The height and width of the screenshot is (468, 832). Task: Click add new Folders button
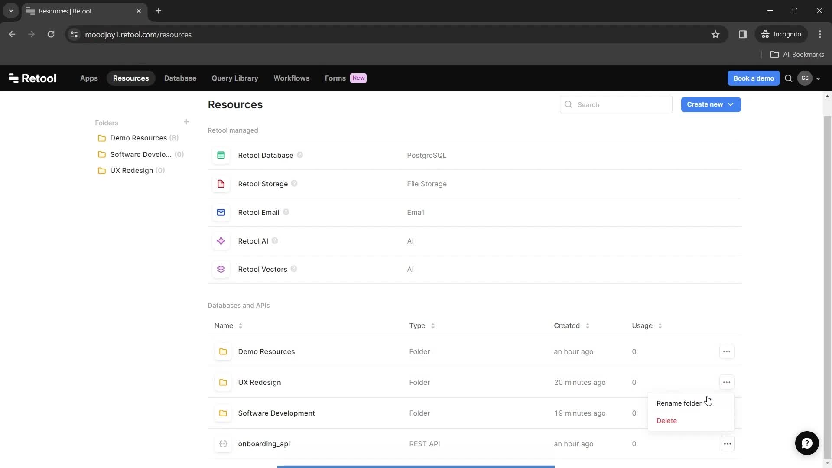point(186,122)
